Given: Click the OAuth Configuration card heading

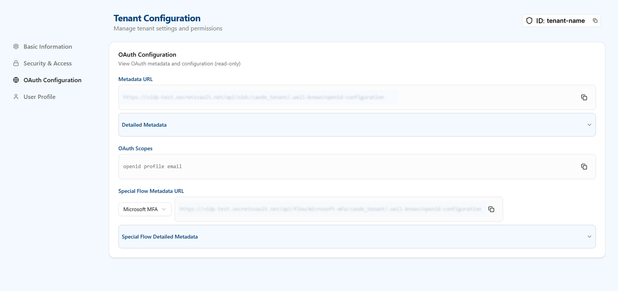Looking at the screenshot, I should pos(147,54).
